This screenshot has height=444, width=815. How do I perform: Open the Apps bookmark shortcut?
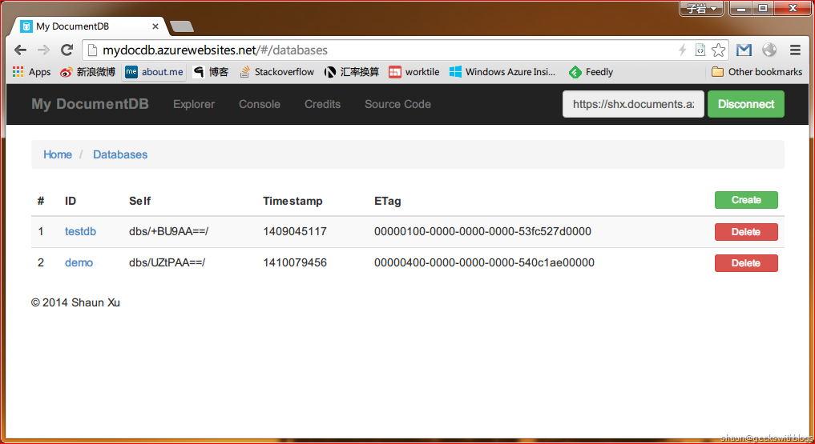[x=31, y=72]
